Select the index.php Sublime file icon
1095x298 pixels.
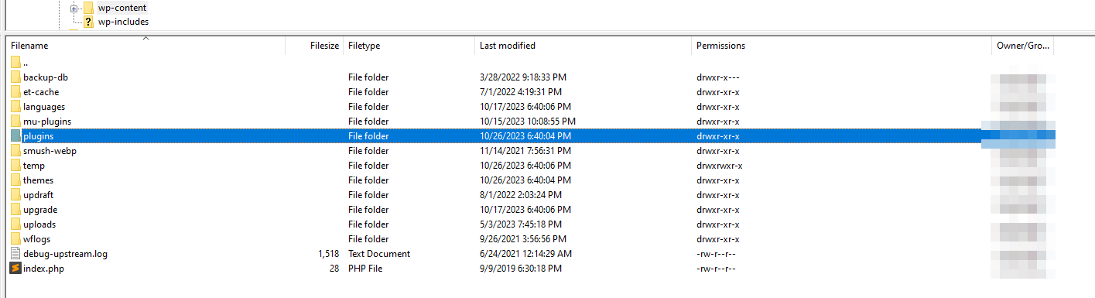(x=15, y=269)
